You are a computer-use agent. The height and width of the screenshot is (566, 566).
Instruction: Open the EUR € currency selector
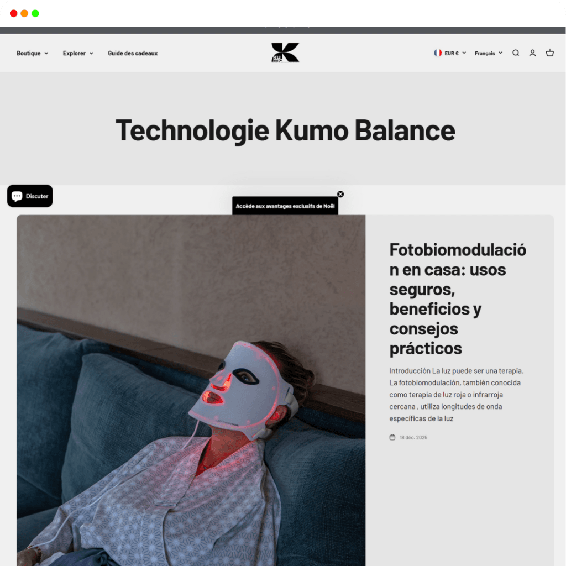click(450, 53)
